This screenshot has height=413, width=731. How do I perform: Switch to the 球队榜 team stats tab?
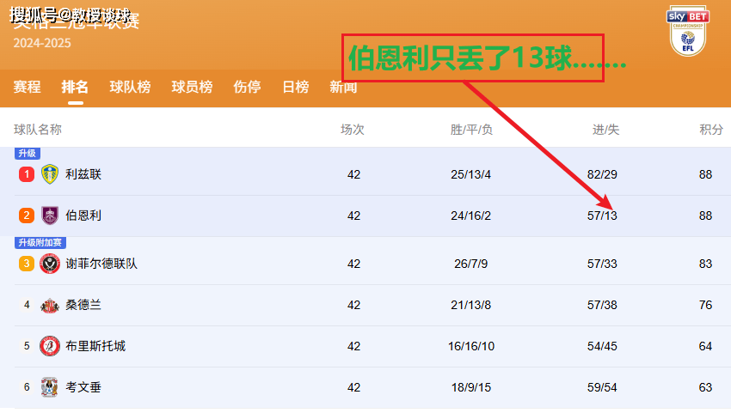click(x=130, y=87)
